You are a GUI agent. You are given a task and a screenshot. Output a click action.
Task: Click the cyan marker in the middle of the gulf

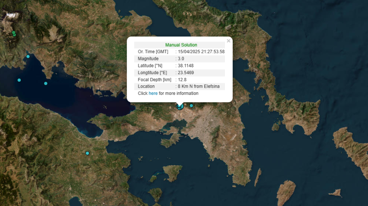(46, 83)
